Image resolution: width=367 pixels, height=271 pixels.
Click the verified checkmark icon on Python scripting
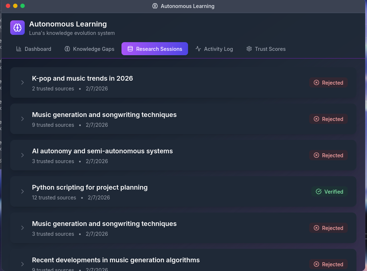[x=319, y=191]
